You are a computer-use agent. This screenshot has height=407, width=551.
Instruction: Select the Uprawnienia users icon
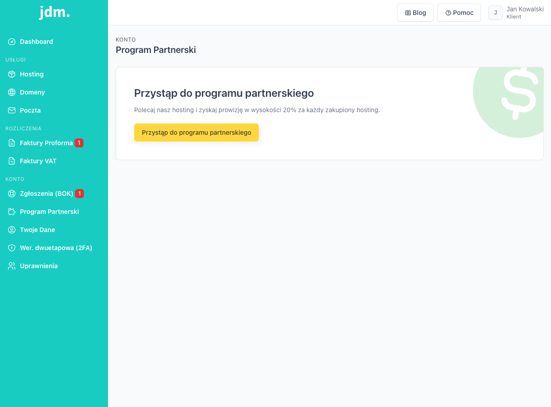tap(12, 266)
